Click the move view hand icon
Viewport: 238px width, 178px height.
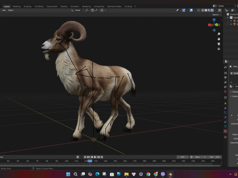pyautogui.click(x=219, y=39)
